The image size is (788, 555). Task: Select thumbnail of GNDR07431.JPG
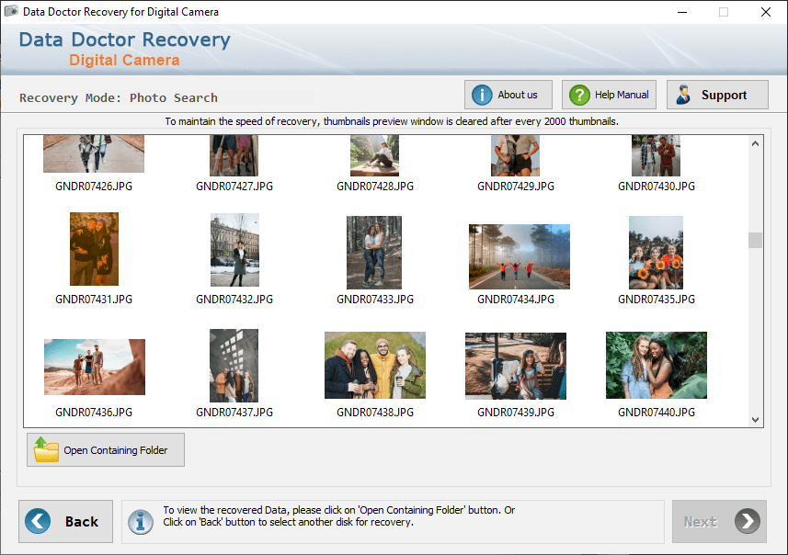[94, 249]
